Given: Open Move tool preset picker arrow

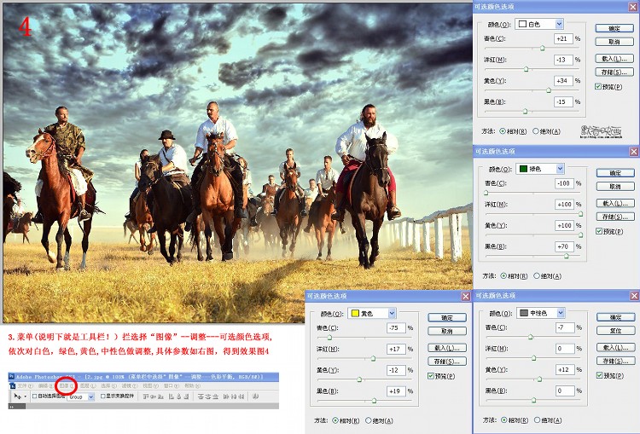Looking at the screenshot, I should [25, 396].
